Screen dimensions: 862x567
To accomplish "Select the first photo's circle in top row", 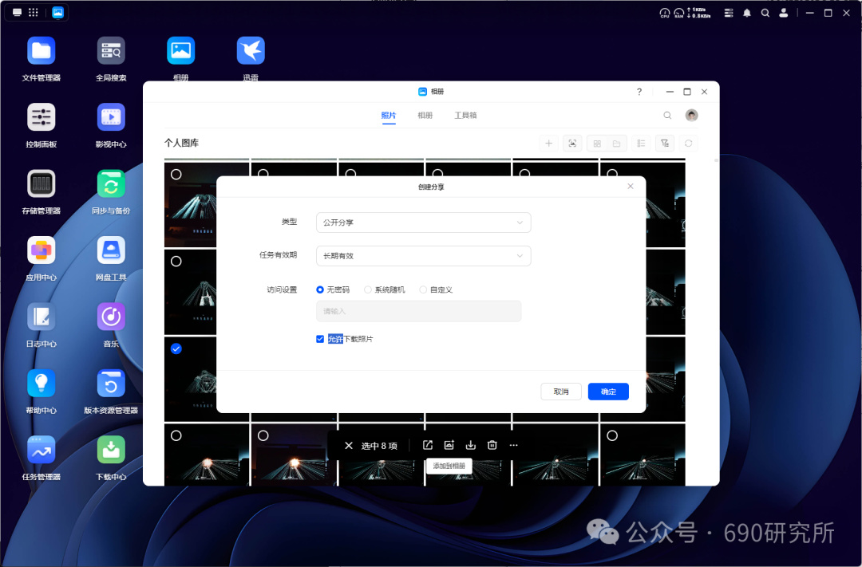I will [x=176, y=174].
